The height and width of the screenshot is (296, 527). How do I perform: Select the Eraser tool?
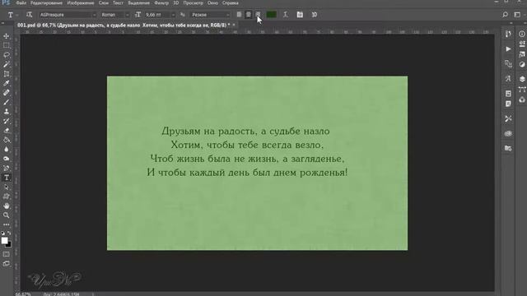pos(7,130)
